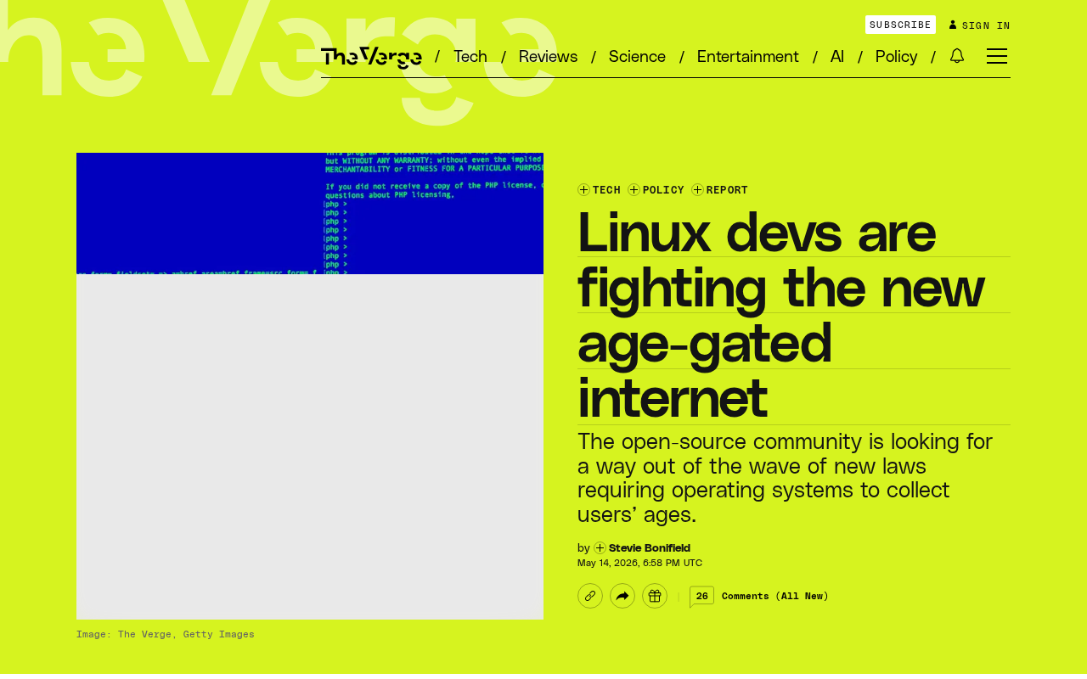1087x679 pixels.
Task: Visit author Stevie Bonifield's page
Action: [x=650, y=548]
